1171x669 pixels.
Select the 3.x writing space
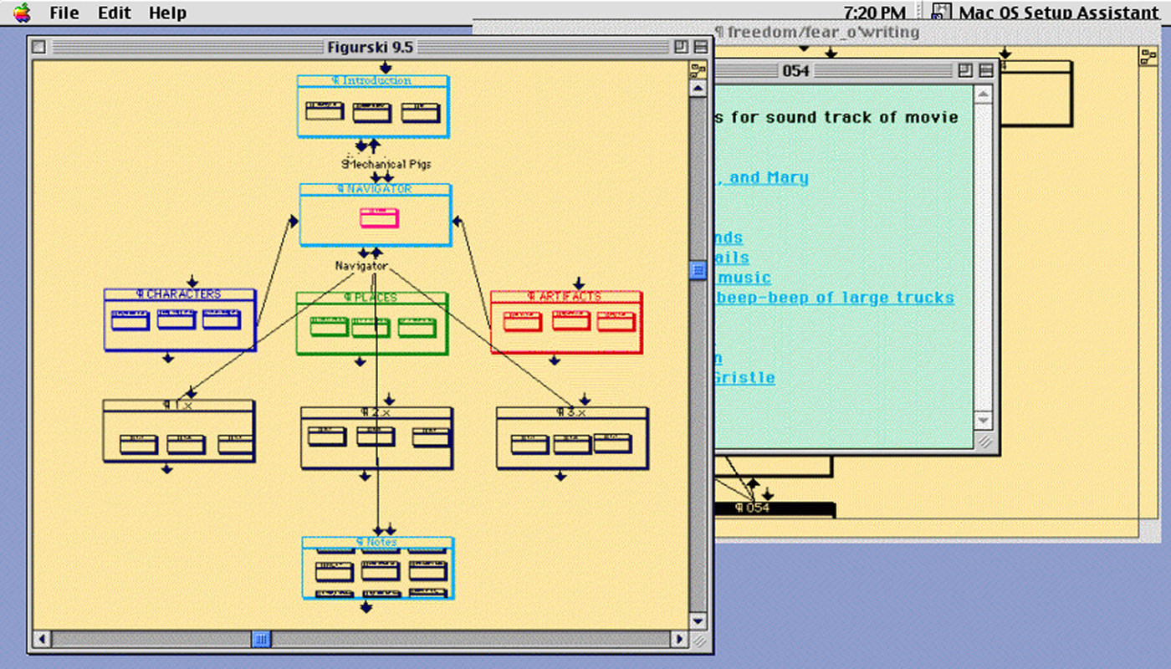point(572,437)
